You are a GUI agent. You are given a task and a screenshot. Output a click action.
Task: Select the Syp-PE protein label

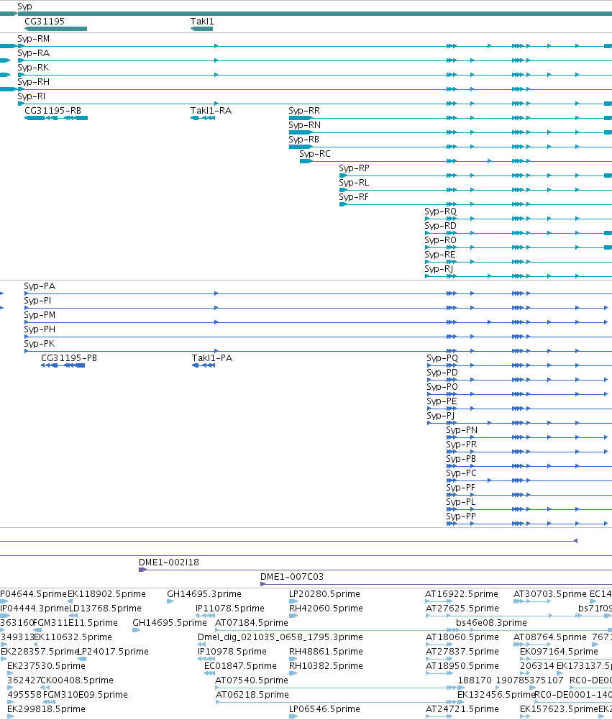click(442, 401)
